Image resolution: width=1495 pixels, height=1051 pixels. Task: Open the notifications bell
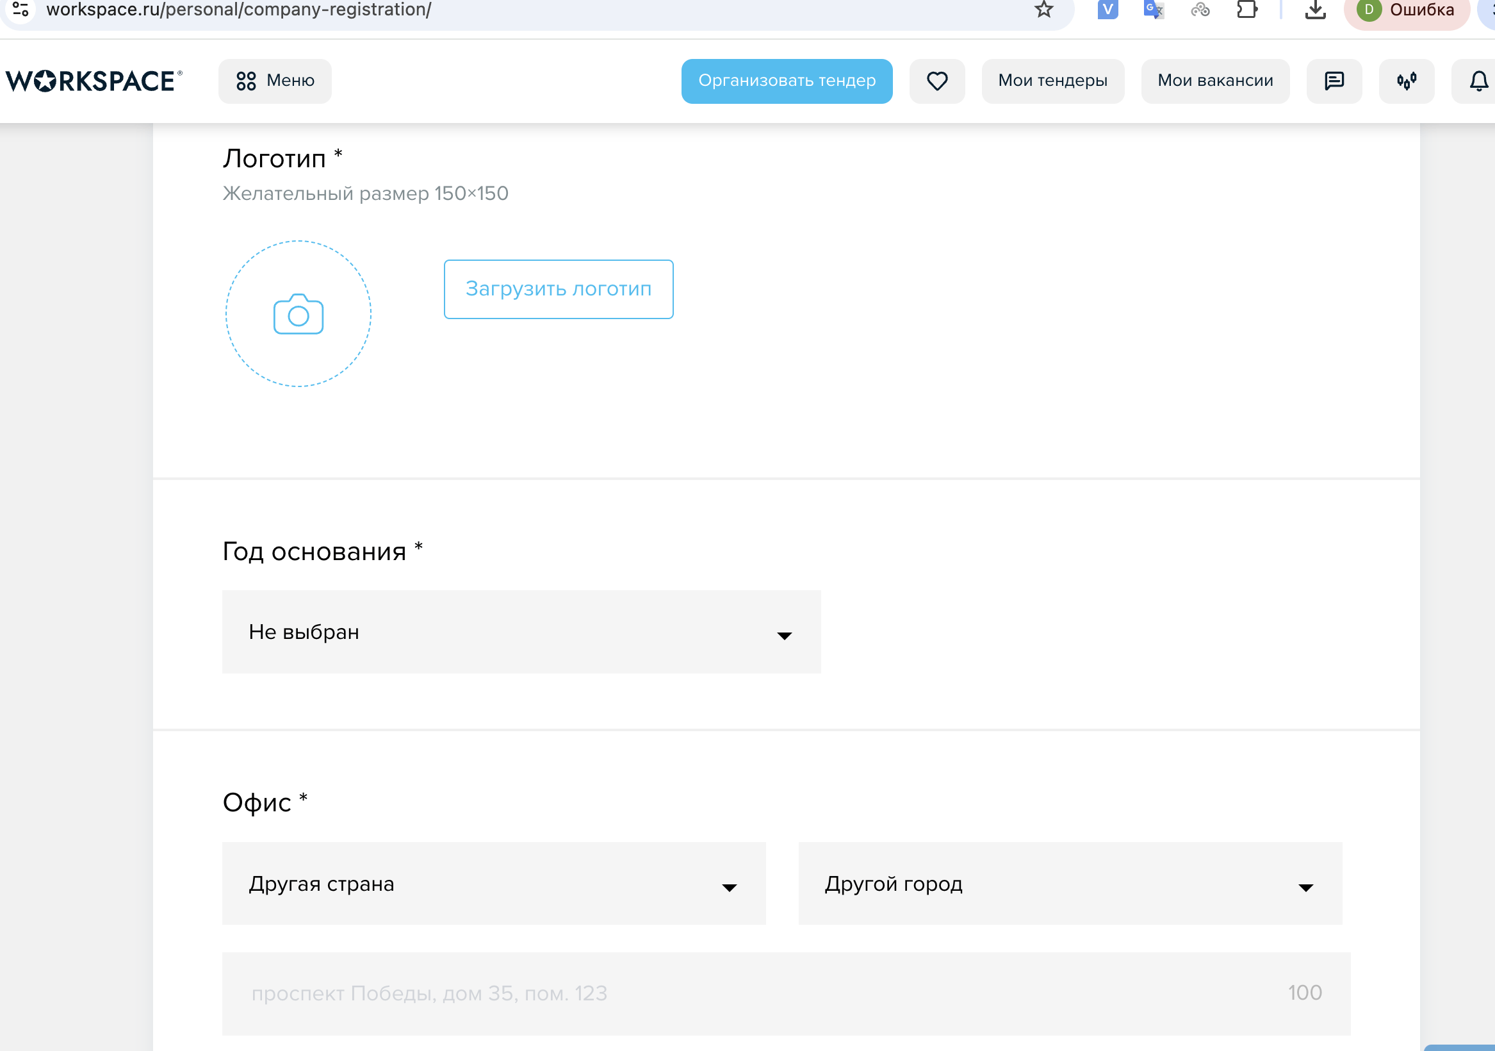point(1478,81)
